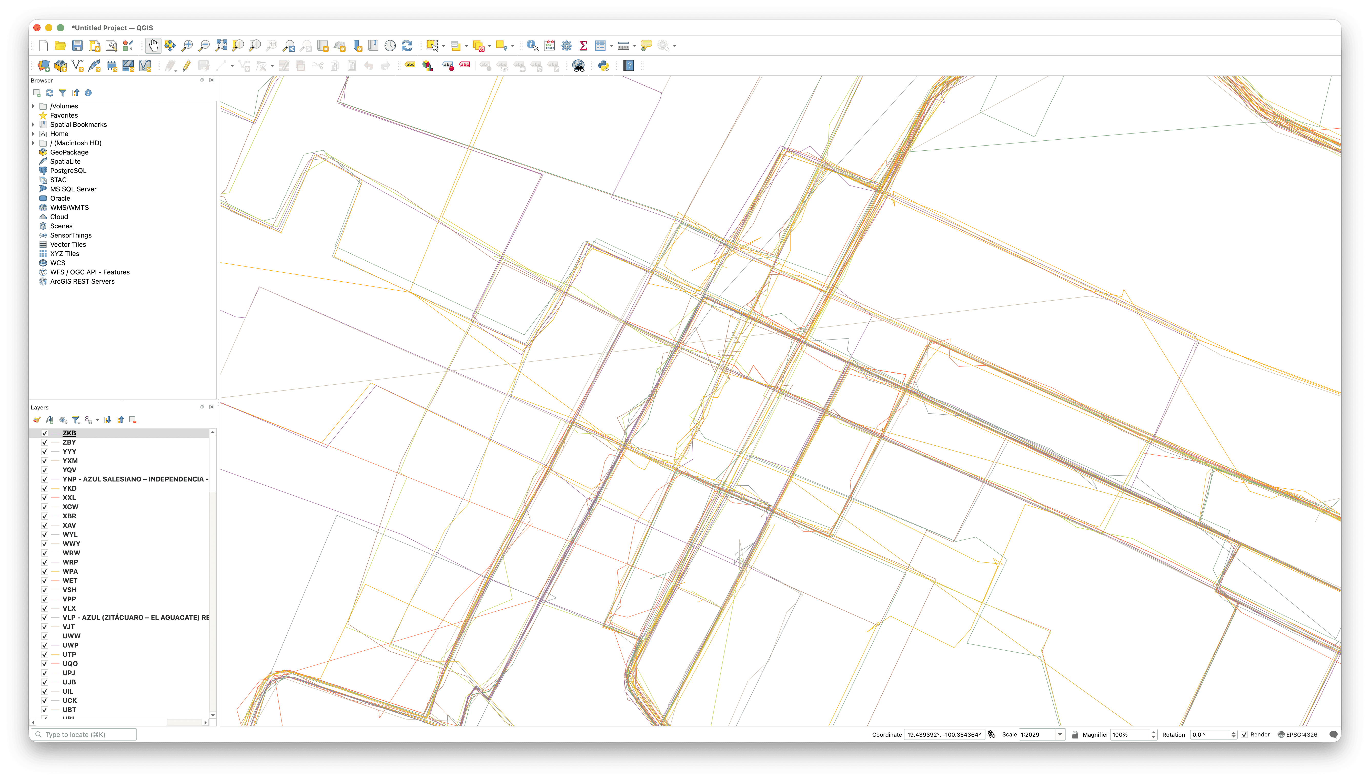Open the Python Console icon

click(x=603, y=66)
